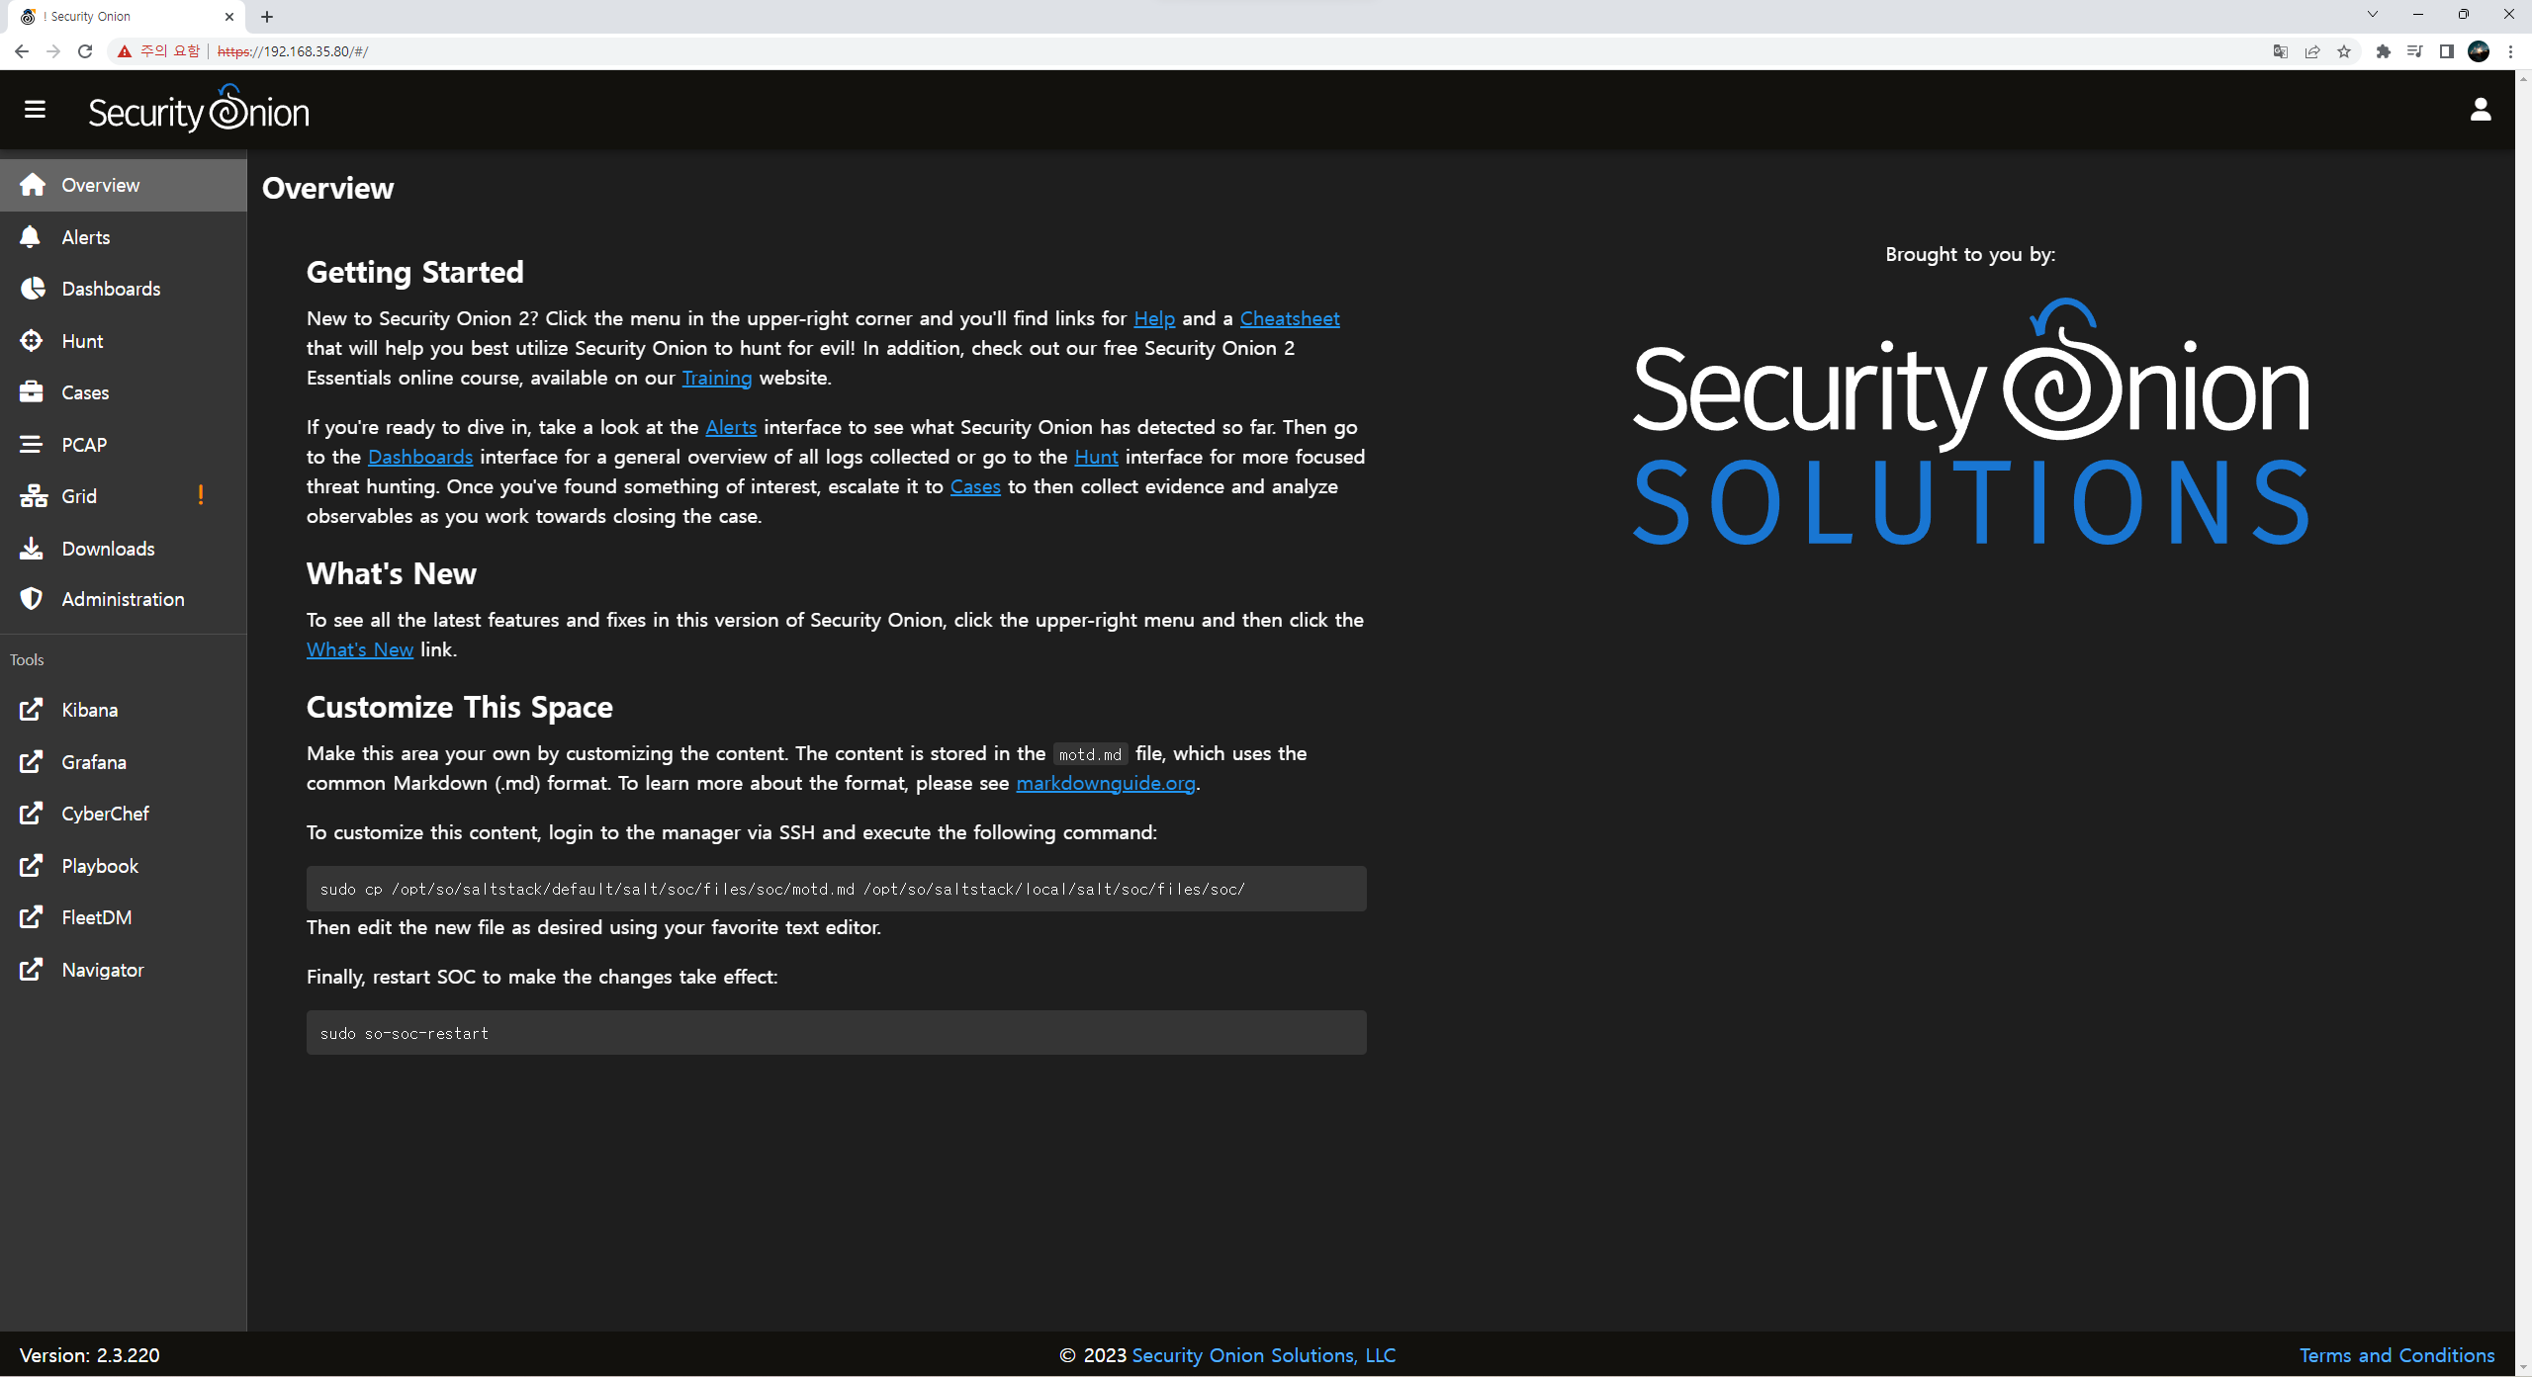Click the not-secure warning triangle

pos(125,51)
